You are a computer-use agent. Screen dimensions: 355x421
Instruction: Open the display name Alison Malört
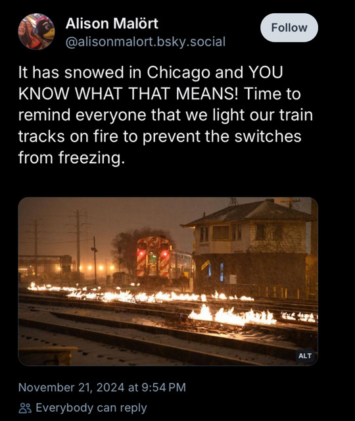(112, 24)
